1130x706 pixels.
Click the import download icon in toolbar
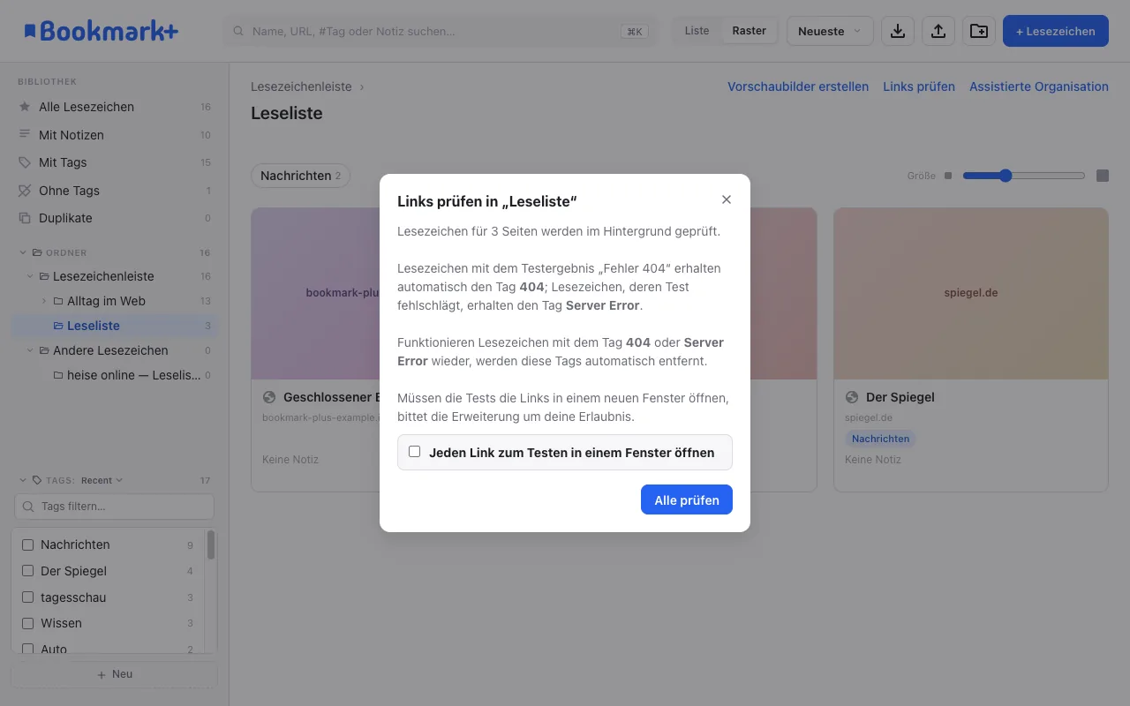898,31
